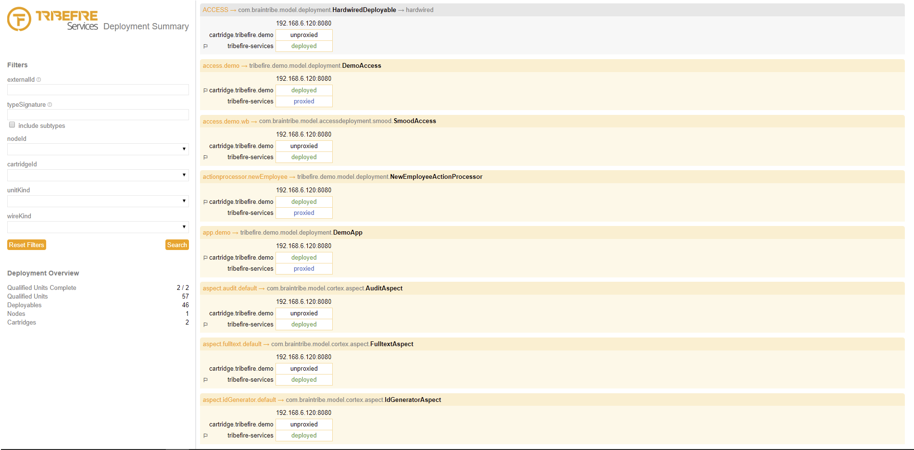
Task: Open the aspect.fulltext.default link
Action: tap(232, 344)
